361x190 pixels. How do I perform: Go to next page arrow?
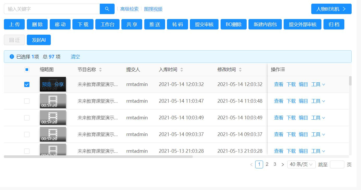pos(283,164)
